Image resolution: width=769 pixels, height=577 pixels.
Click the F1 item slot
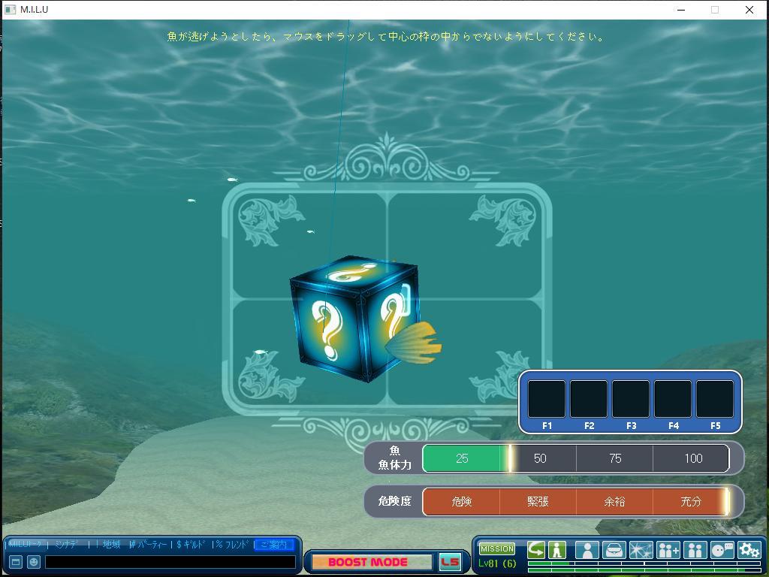coord(547,399)
